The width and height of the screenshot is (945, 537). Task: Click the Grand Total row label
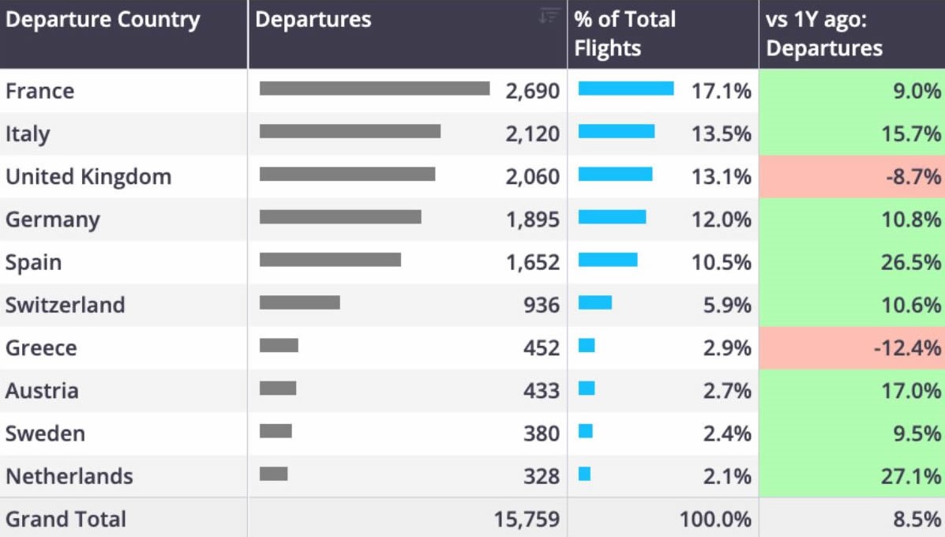[x=66, y=519]
